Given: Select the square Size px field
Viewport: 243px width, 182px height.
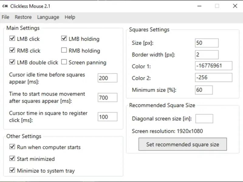Looking at the screenshot, I should [207, 43].
